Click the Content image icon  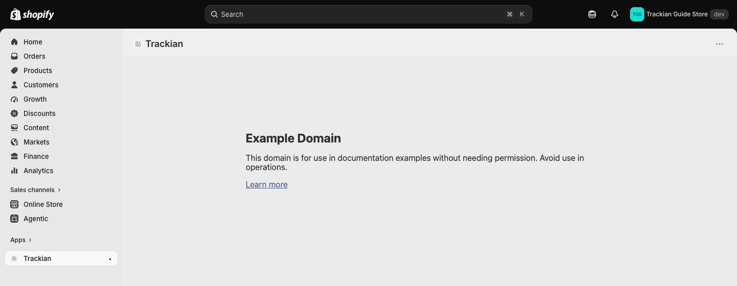pyautogui.click(x=14, y=128)
